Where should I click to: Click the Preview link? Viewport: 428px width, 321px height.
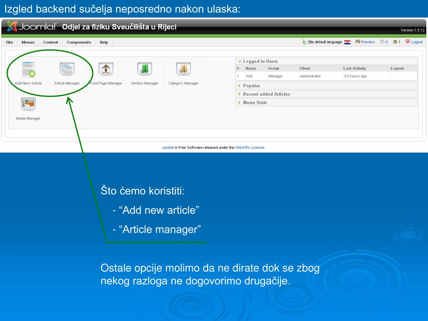(368, 42)
